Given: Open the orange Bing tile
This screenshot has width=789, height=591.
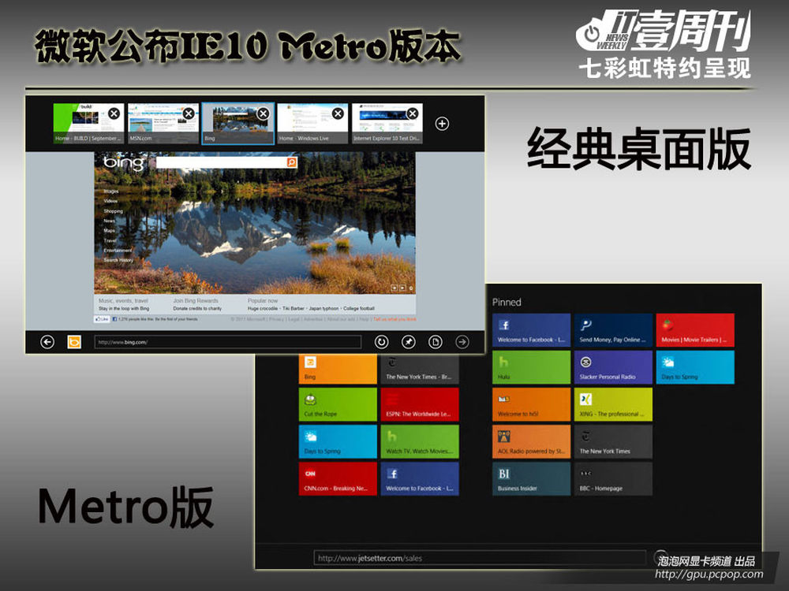Looking at the screenshot, I should tap(338, 369).
